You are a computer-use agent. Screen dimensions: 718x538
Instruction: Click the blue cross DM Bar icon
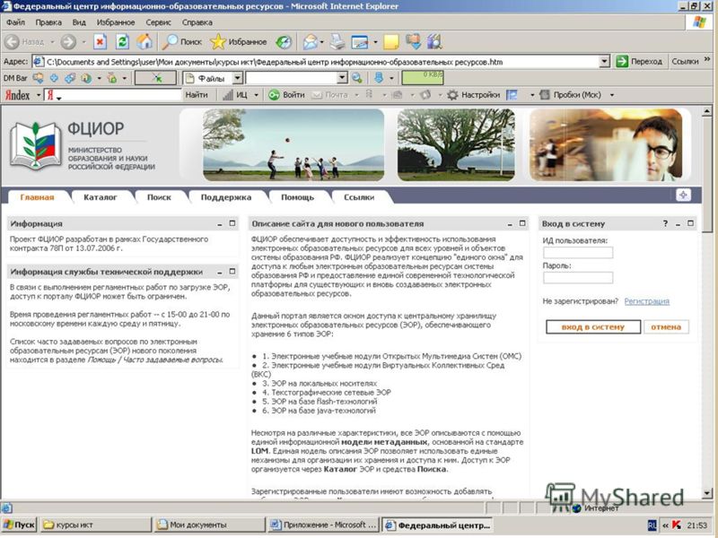54,78
